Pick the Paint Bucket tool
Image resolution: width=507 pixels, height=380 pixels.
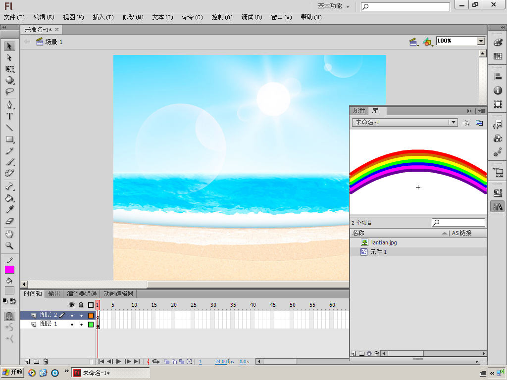coord(9,198)
